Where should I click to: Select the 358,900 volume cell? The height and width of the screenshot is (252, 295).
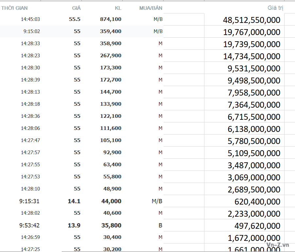pos(111,44)
